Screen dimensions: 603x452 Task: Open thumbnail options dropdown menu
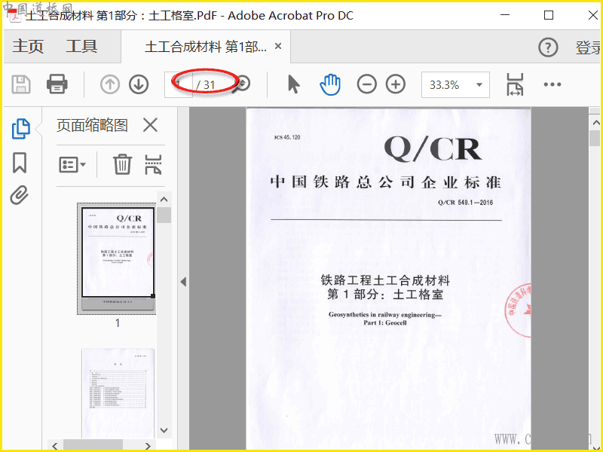tap(72, 165)
